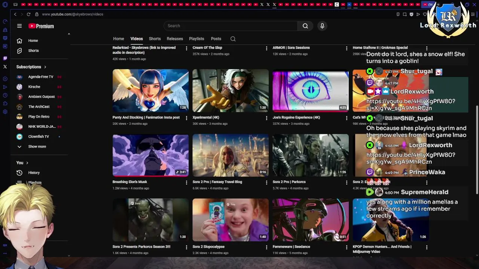Expand Subscriptions section chevron
Viewport: 479px width, 269px height.
[x=45, y=67]
